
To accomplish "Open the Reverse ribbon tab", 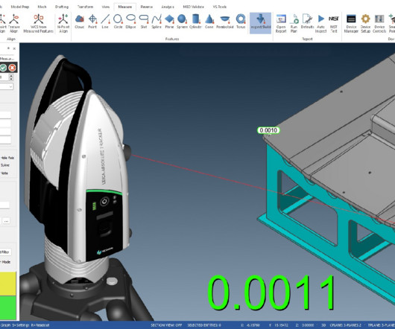I will click(147, 7).
